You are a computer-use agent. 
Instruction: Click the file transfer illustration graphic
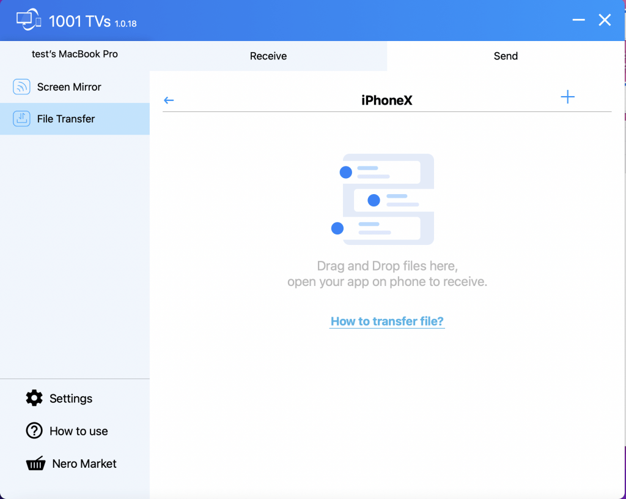[383, 199]
